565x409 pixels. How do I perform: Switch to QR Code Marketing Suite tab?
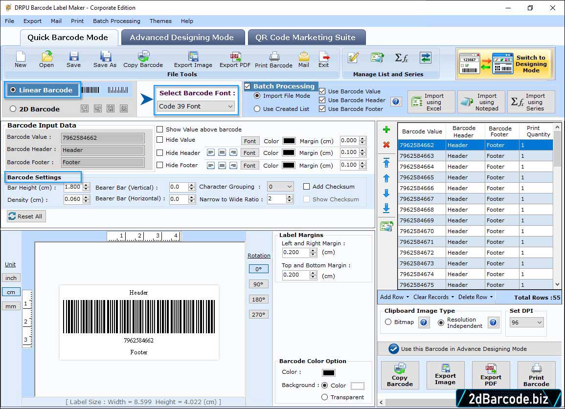(307, 38)
